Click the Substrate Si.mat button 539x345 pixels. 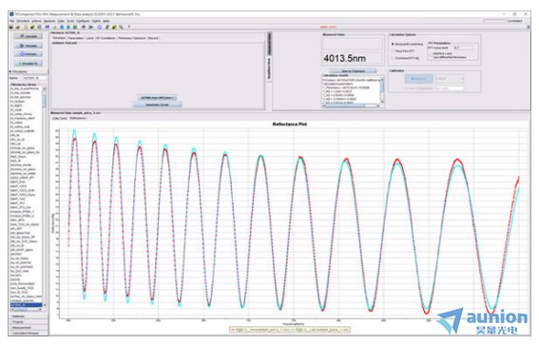coord(157,105)
